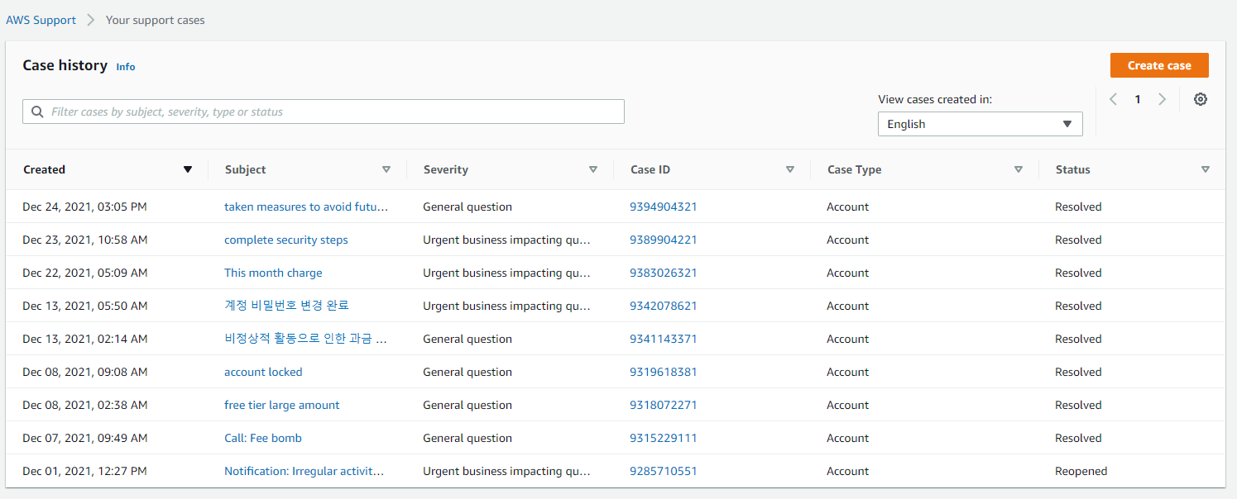Click the 'Case history' heading
1237x499 pixels.
click(65, 65)
